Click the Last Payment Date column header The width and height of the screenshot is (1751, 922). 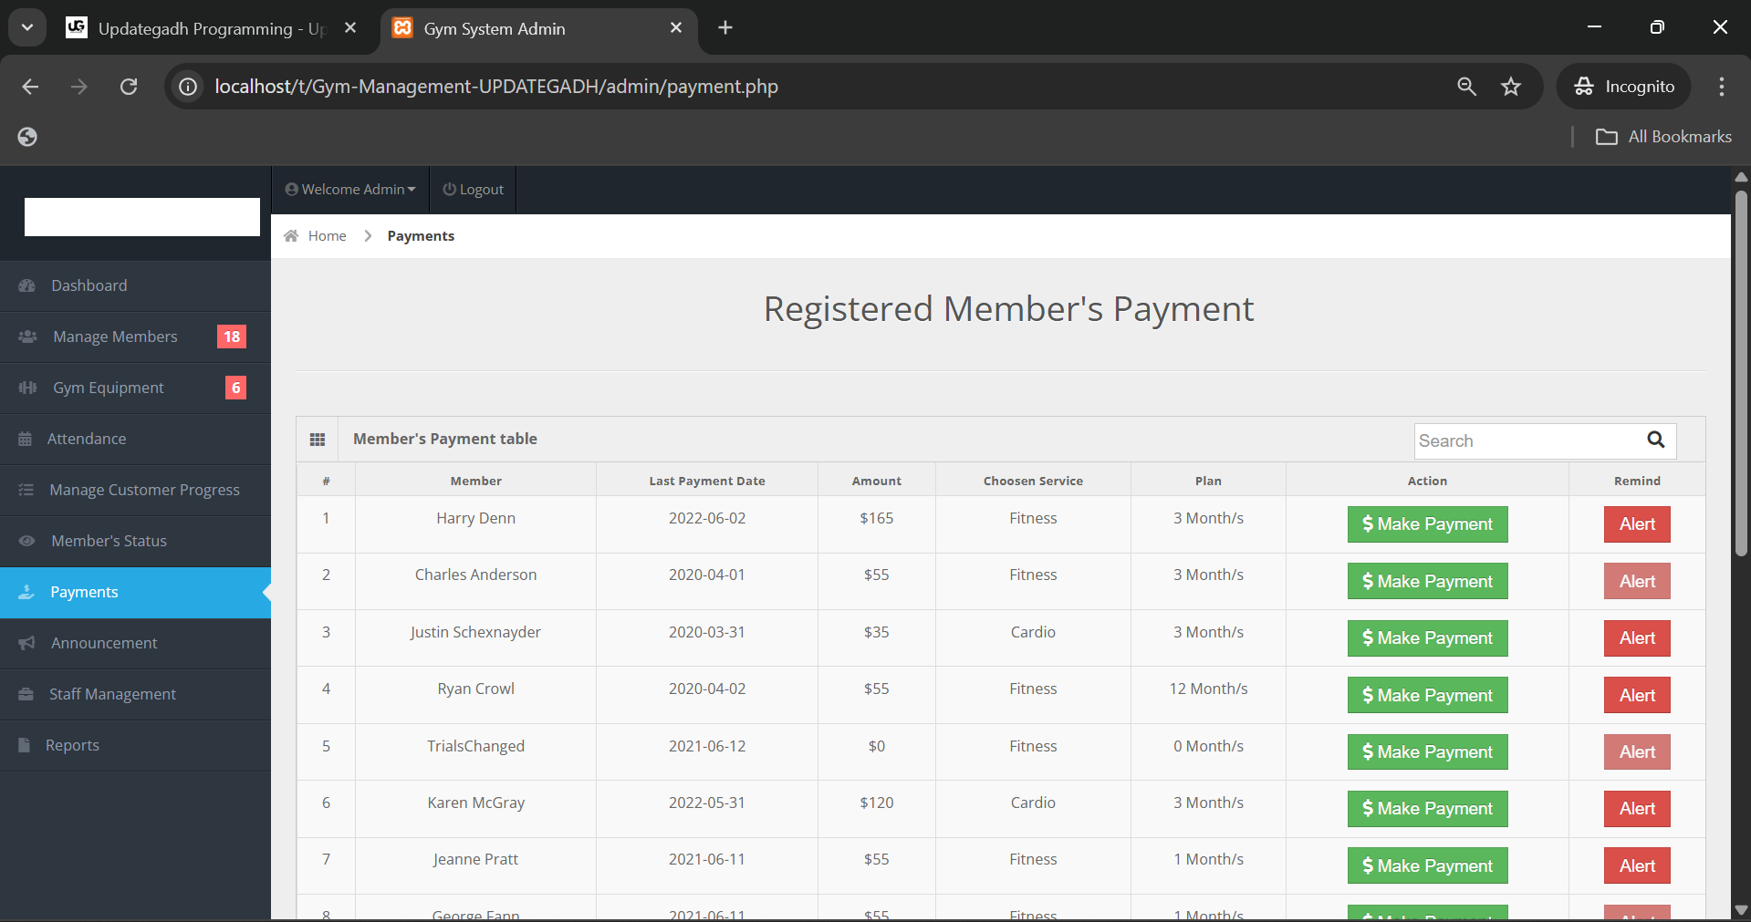tap(707, 481)
